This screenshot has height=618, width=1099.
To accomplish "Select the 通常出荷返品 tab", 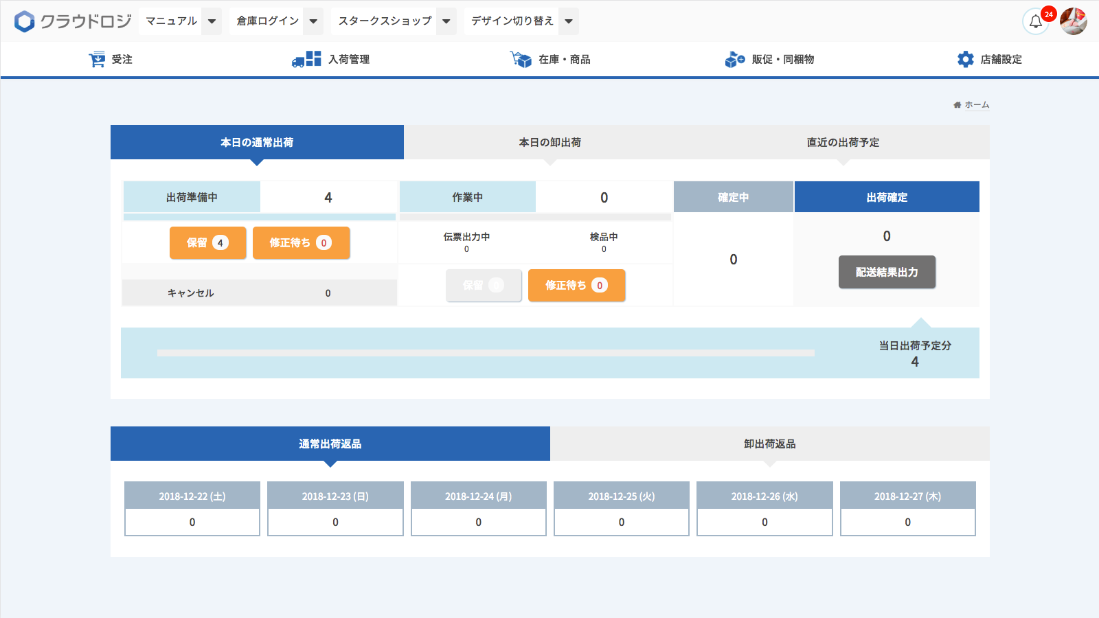I will coord(330,444).
